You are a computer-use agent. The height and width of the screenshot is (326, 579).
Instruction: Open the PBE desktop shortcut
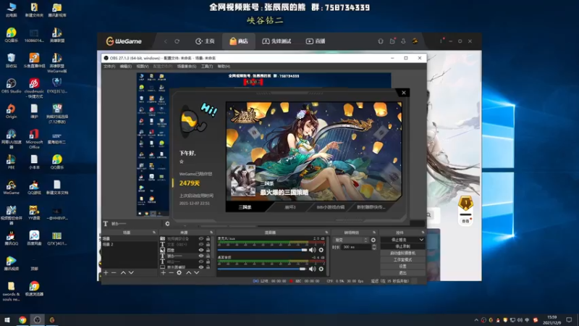click(11, 162)
